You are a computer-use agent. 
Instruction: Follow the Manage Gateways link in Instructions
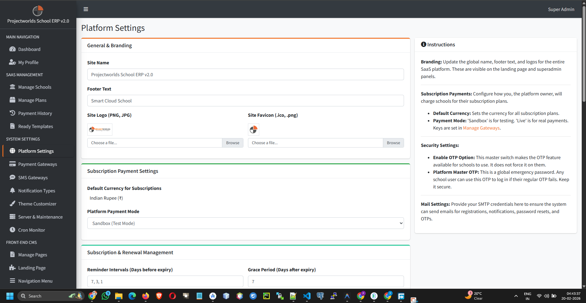[481, 128]
